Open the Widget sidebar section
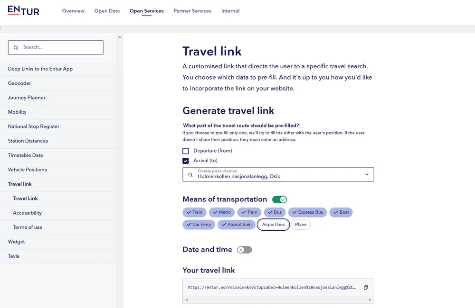Screen dimensions: 475x308 click(x=17, y=242)
